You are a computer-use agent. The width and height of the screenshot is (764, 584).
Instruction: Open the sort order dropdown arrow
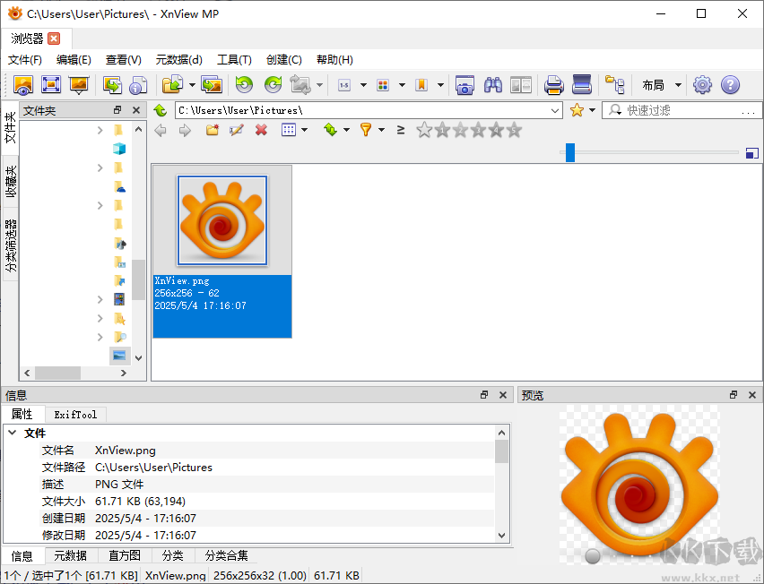tap(346, 130)
